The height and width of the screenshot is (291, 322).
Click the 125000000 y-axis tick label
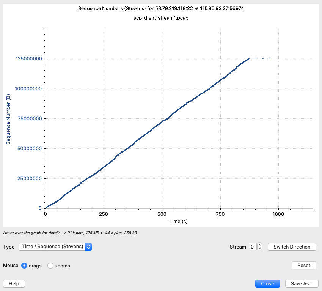point(29,58)
